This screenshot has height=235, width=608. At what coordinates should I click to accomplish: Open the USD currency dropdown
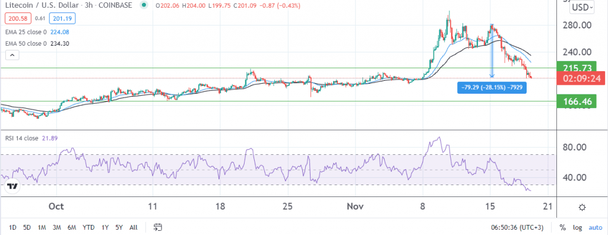coord(582,7)
